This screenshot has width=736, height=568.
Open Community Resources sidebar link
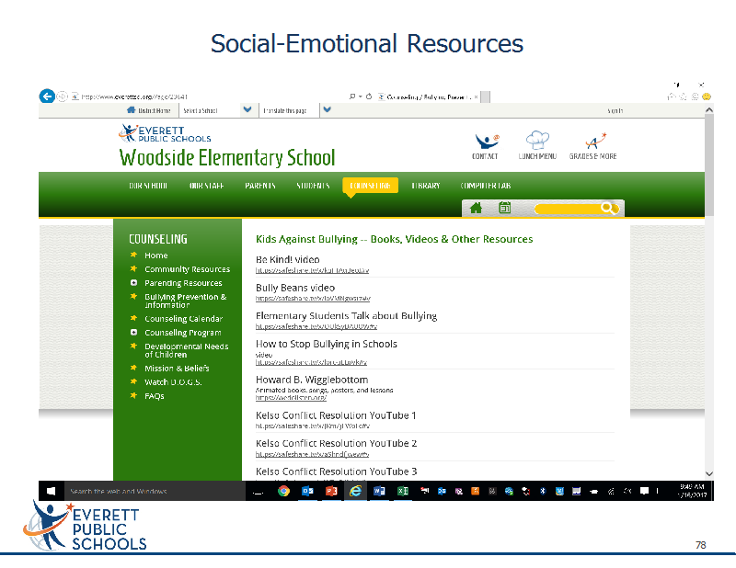[188, 269]
